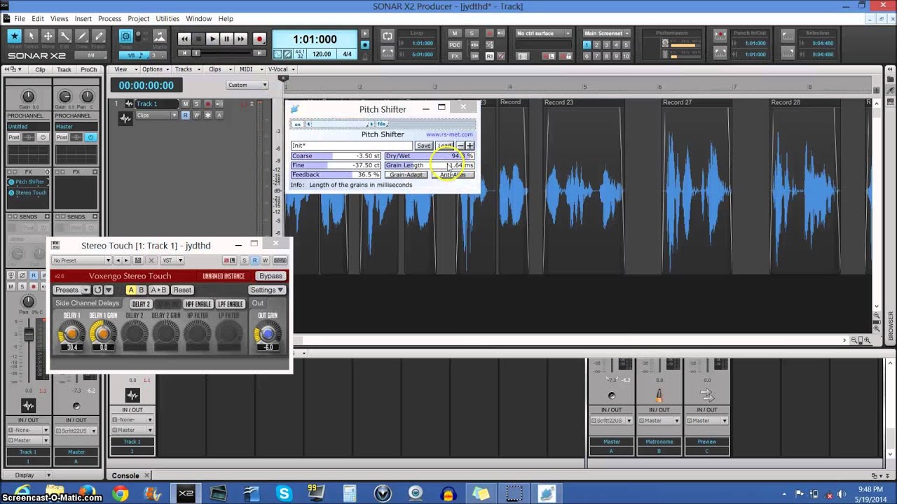Select the Select (arrow) tool
Image resolution: width=897 pixels, height=504 pixels.
point(31,36)
